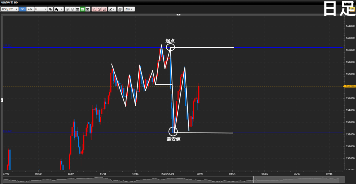Expand the chart type dropdown

59,9
